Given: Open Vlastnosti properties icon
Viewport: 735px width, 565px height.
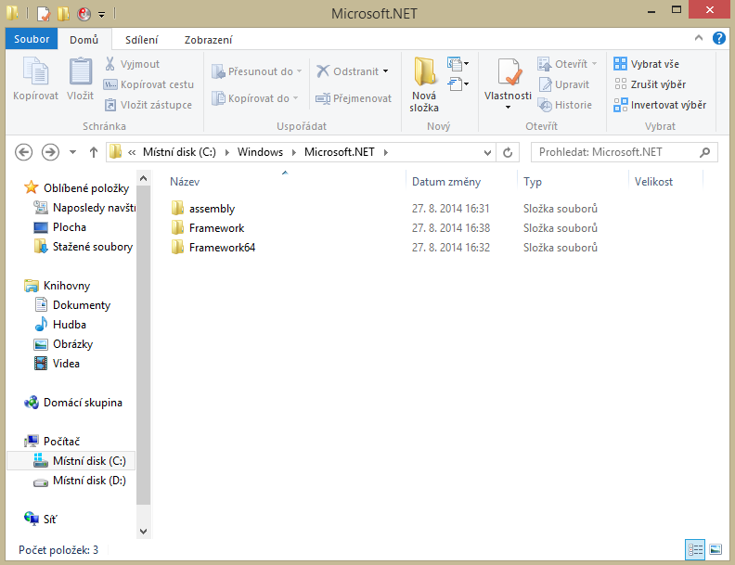Looking at the screenshot, I should [x=508, y=72].
